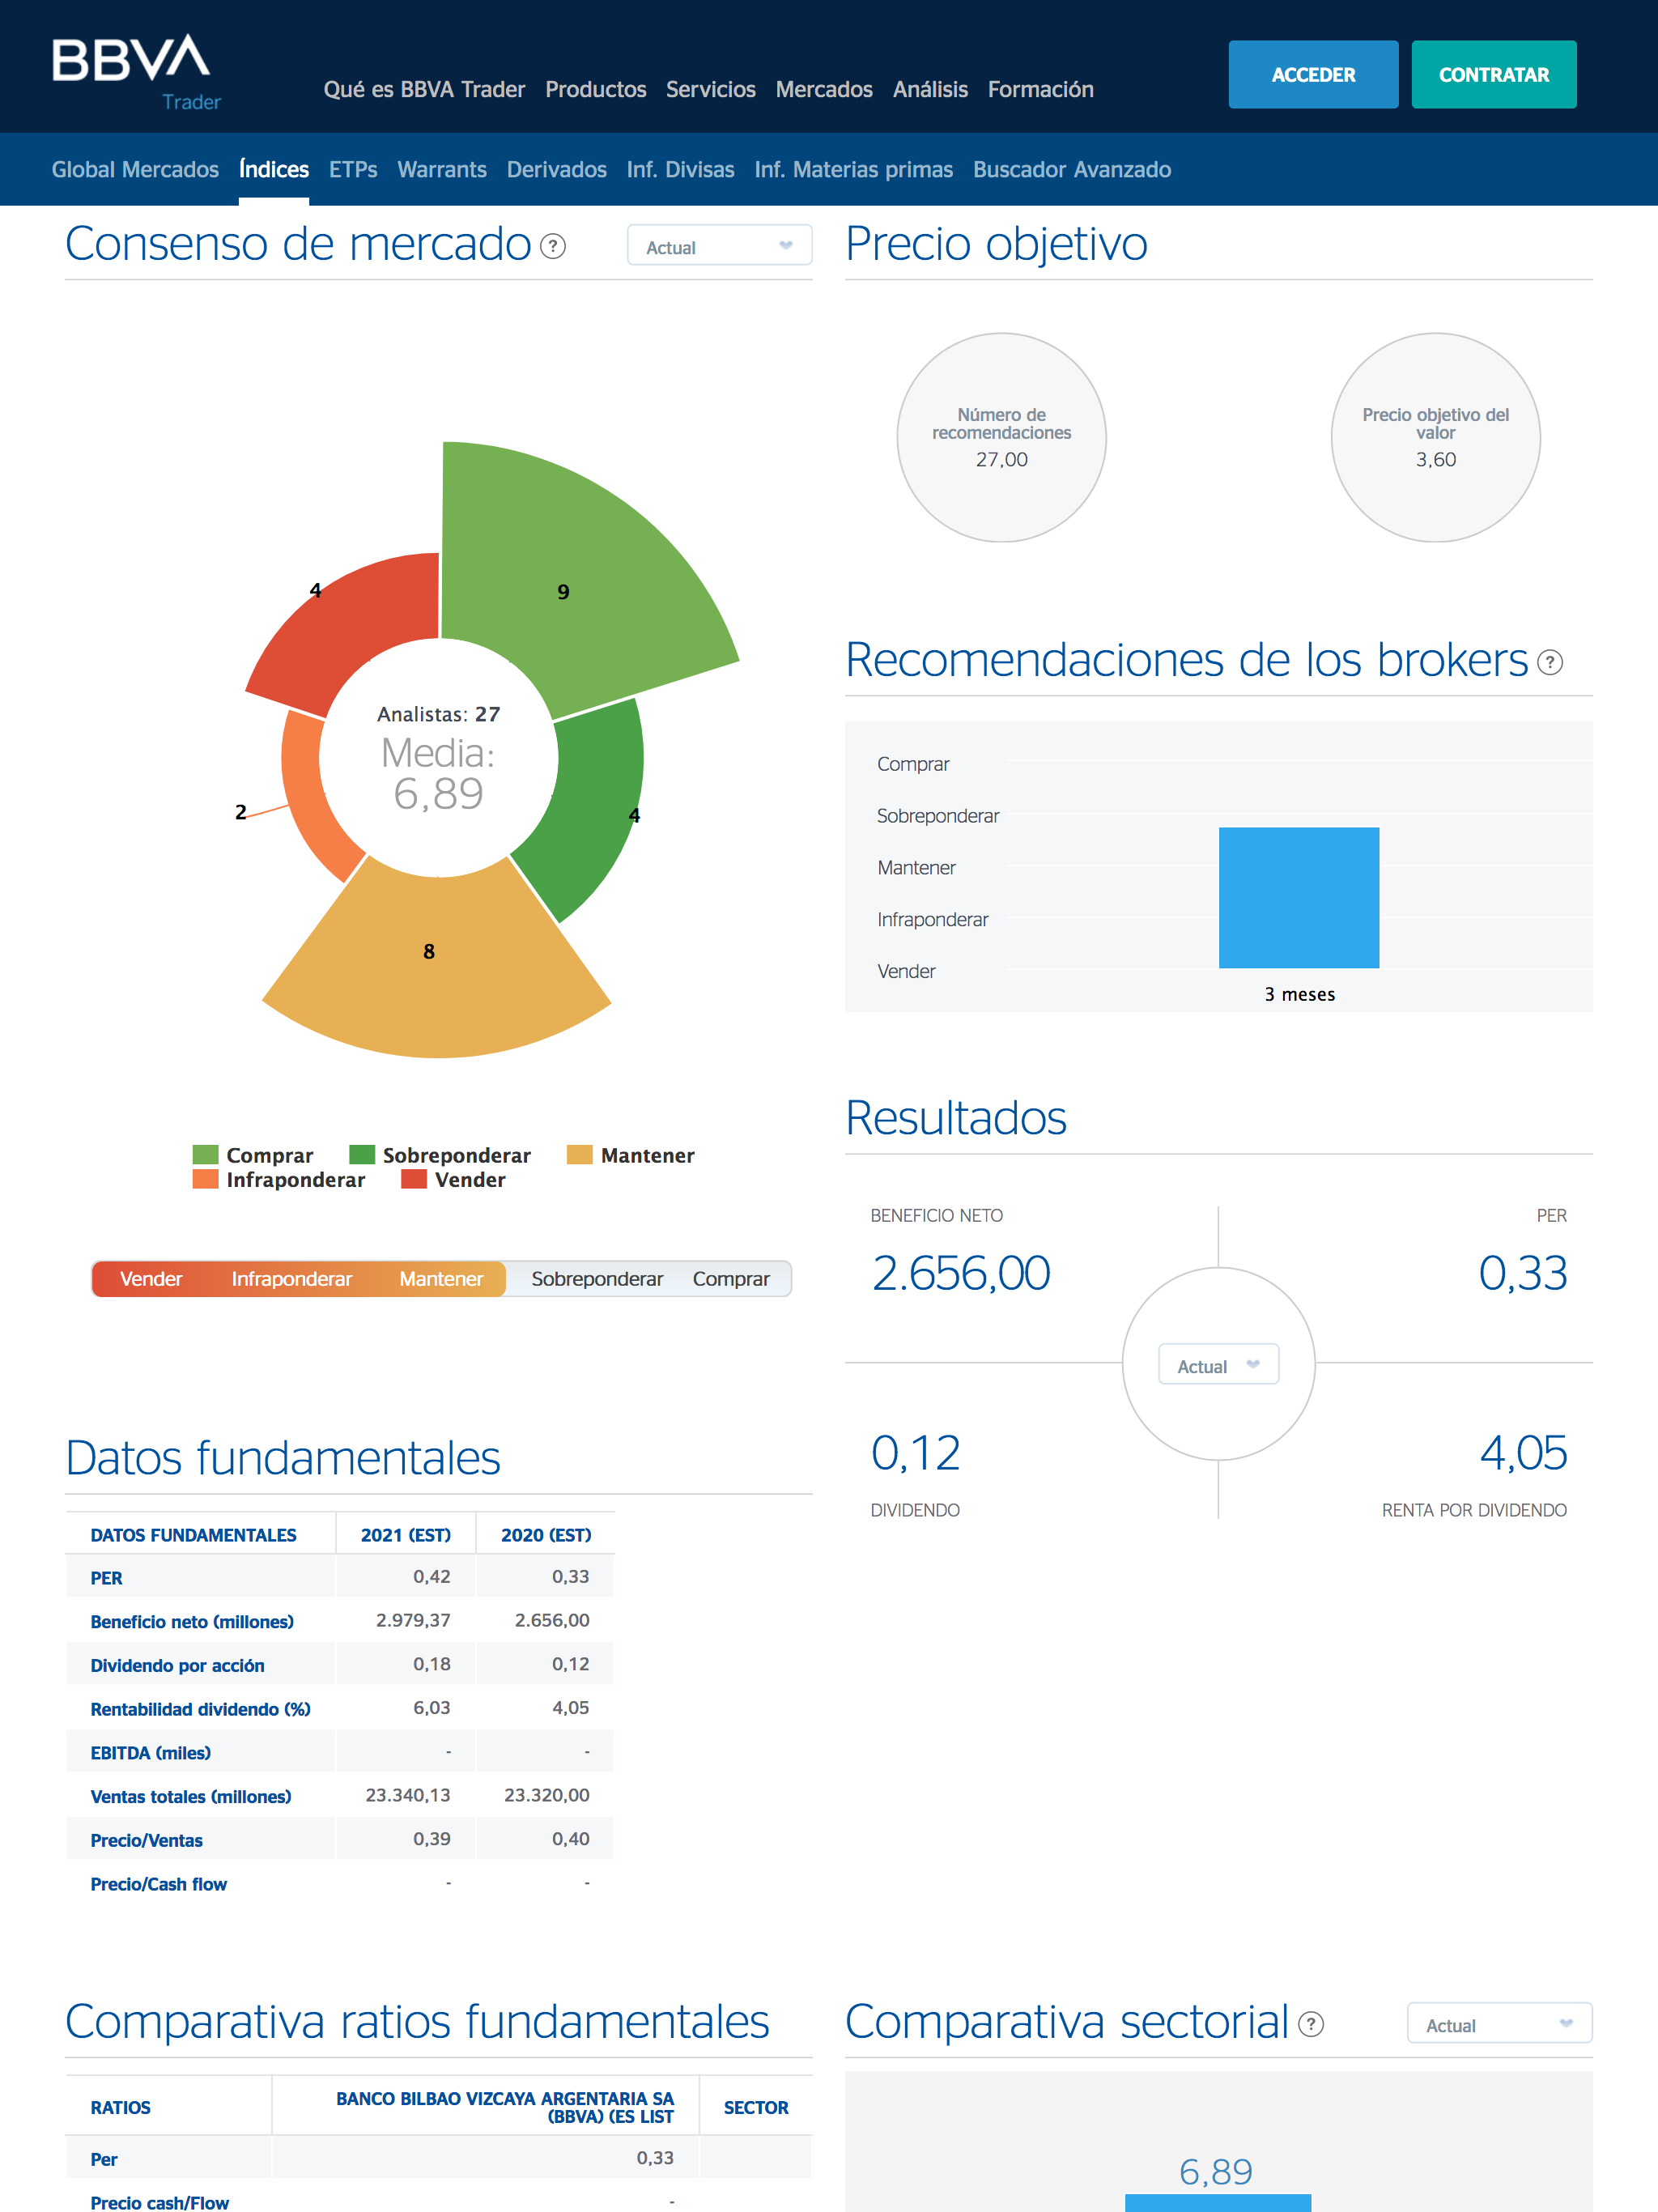Viewport: 1658px width, 2212px height.
Task: Click the CONTRATAR button
Action: point(1494,74)
